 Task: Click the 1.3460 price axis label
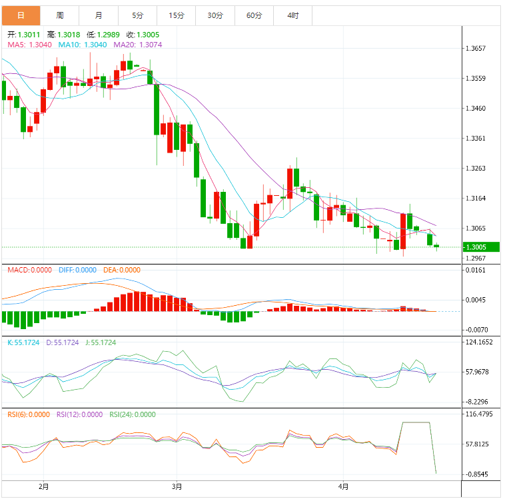(476, 109)
